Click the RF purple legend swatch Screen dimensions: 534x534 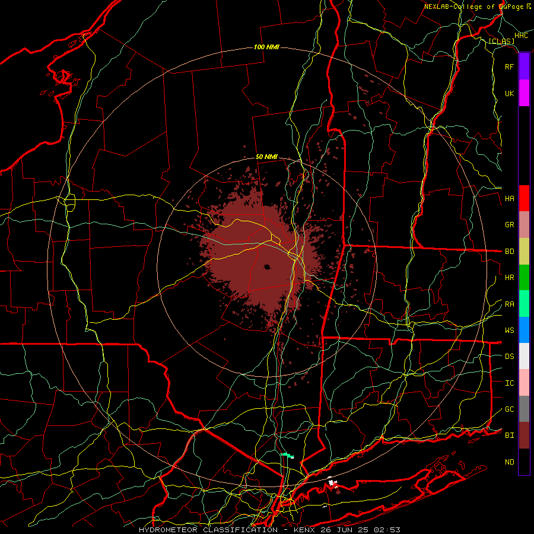click(x=524, y=66)
